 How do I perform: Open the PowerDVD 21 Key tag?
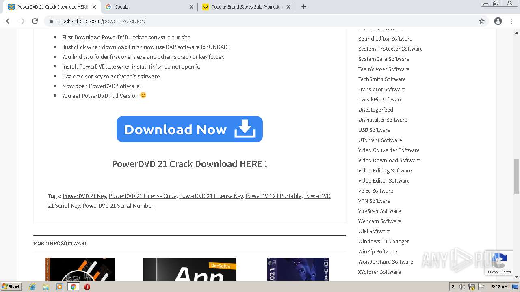84,196
